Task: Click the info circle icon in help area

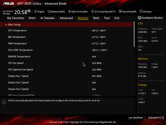Action: [x=4, y=102]
